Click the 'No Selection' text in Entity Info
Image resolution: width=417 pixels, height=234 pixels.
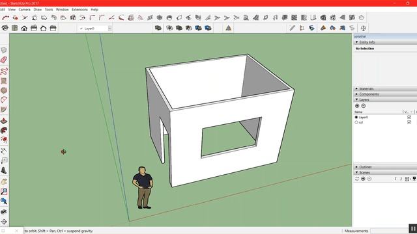365,49
